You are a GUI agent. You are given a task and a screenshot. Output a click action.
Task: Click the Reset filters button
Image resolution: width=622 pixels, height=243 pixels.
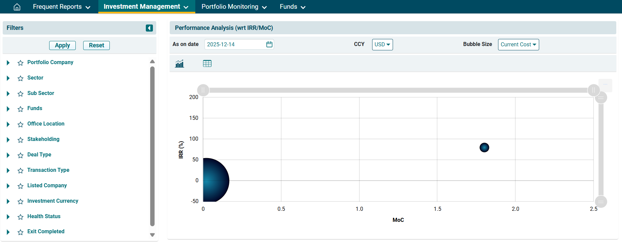point(96,45)
